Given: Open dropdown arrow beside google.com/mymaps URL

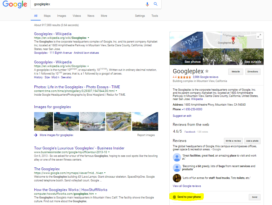Looking at the screenshot, I should (x=105, y=173).
